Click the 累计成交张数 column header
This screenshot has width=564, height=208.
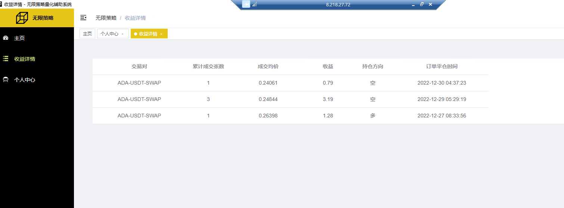[x=208, y=66]
